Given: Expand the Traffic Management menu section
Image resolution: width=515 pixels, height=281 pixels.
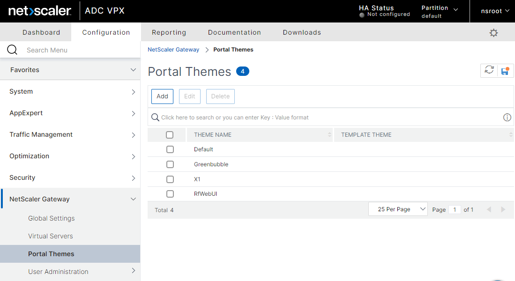Looking at the screenshot, I should [70, 135].
